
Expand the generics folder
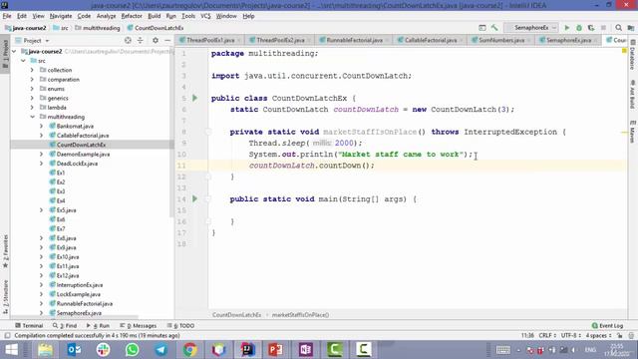pos(32,98)
